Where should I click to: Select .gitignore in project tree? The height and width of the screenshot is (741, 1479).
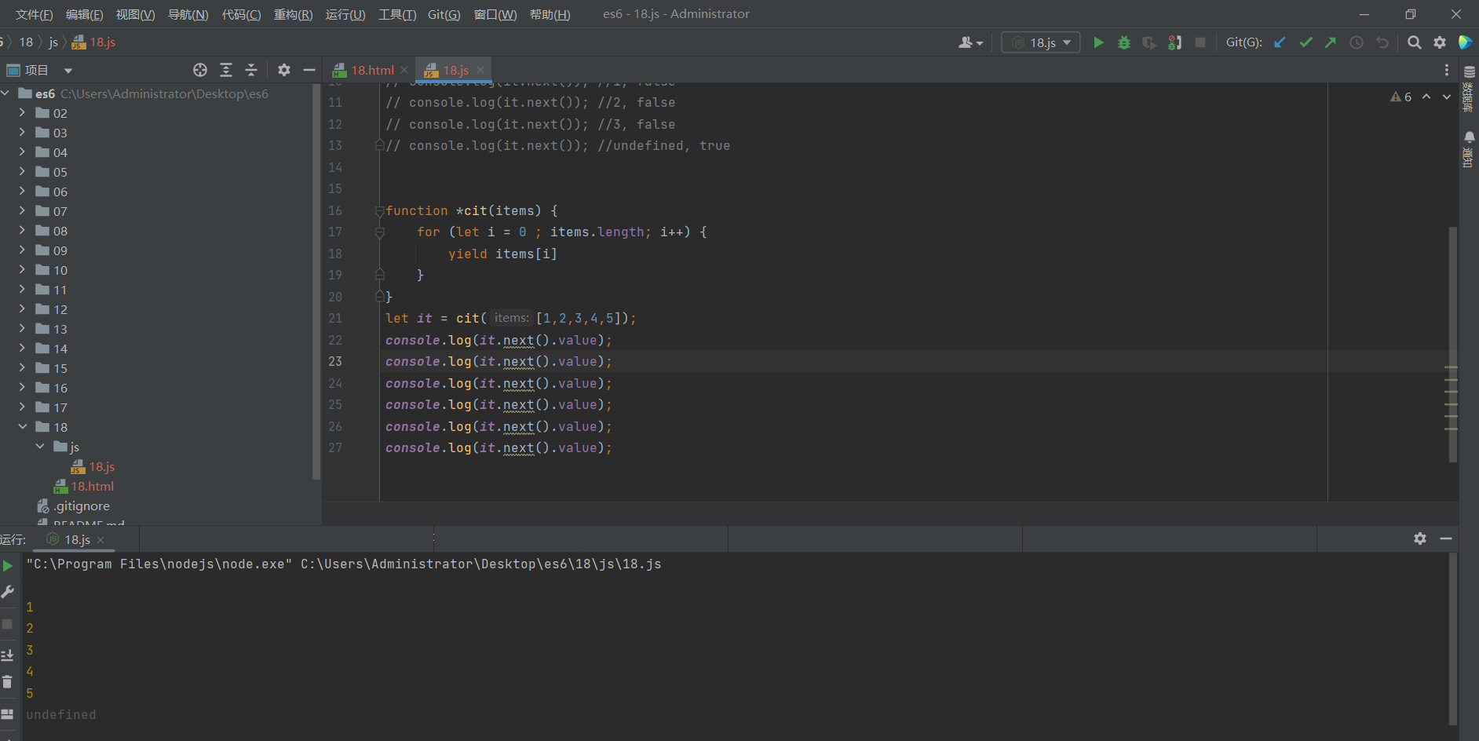[x=82, y=506]
